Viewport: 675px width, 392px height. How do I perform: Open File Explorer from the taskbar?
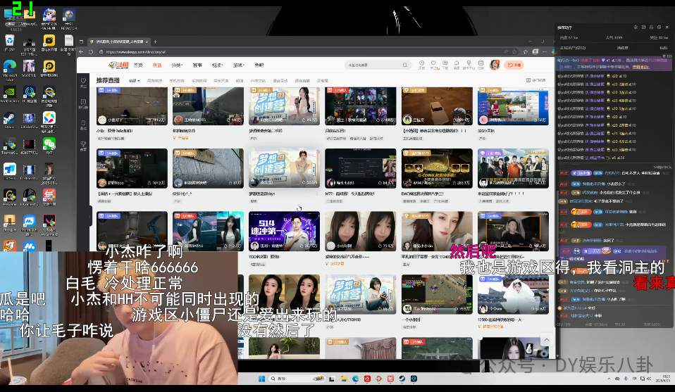coord(344,379)
